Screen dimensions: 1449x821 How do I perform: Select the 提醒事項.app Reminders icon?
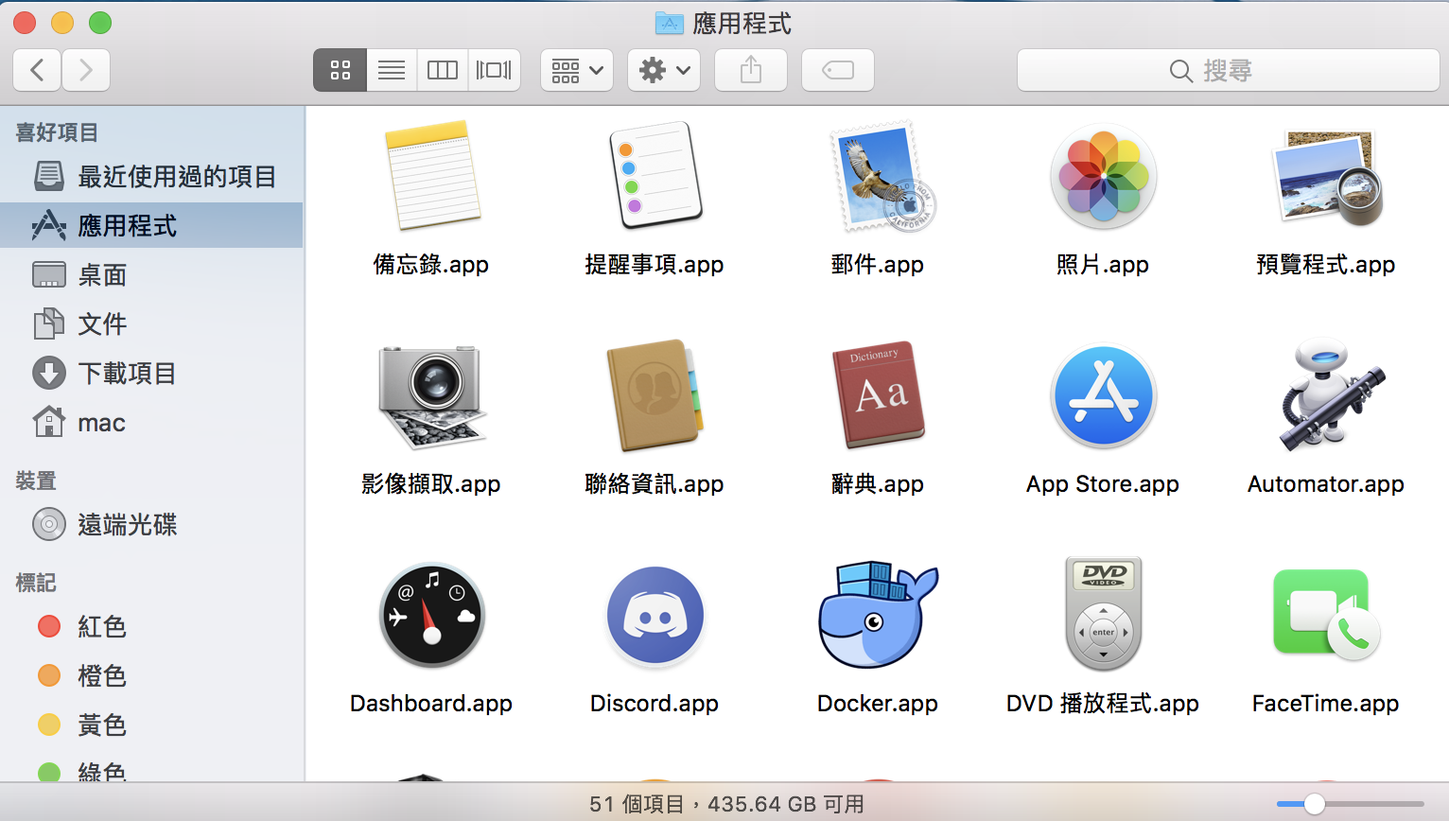tap(655, 176)
